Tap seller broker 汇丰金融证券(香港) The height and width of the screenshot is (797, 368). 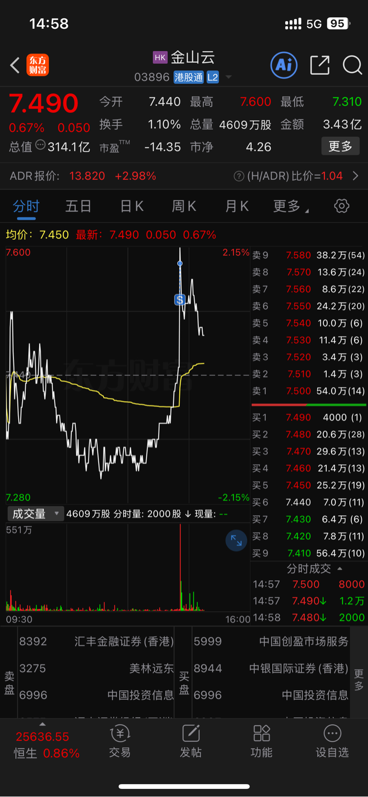[96, 642]
